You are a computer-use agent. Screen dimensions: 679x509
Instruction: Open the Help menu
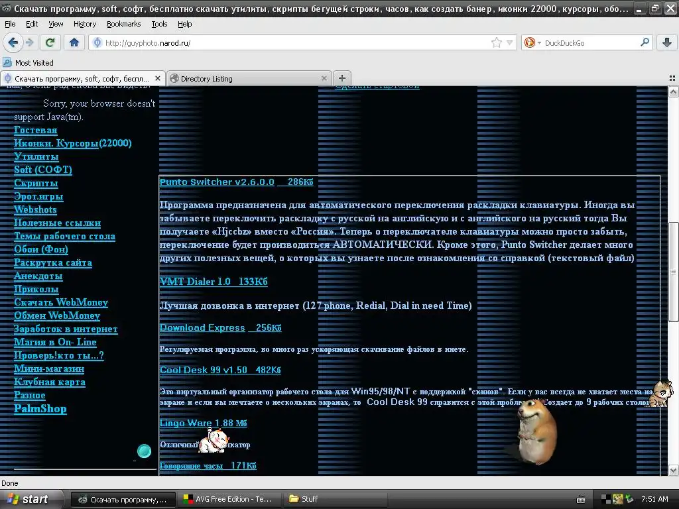185,25
